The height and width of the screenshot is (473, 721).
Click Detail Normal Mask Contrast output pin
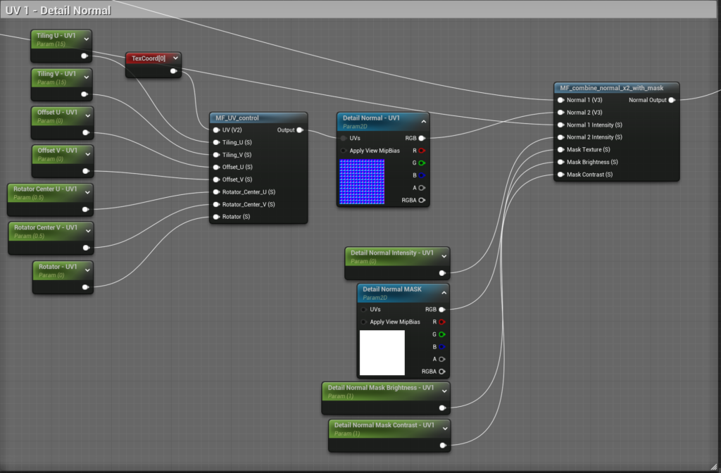click(x=443, y=446)
